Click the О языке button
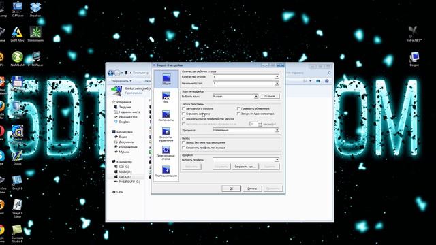Screen dimensions: 436x245 click(x=270, y=96)
